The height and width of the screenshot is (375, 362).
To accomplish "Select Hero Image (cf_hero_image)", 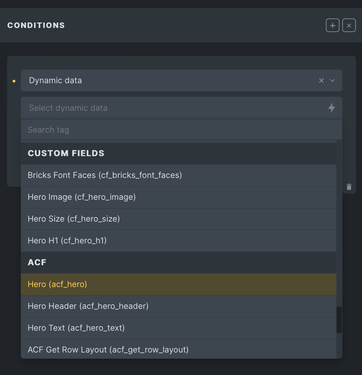I will click(179, 197).
